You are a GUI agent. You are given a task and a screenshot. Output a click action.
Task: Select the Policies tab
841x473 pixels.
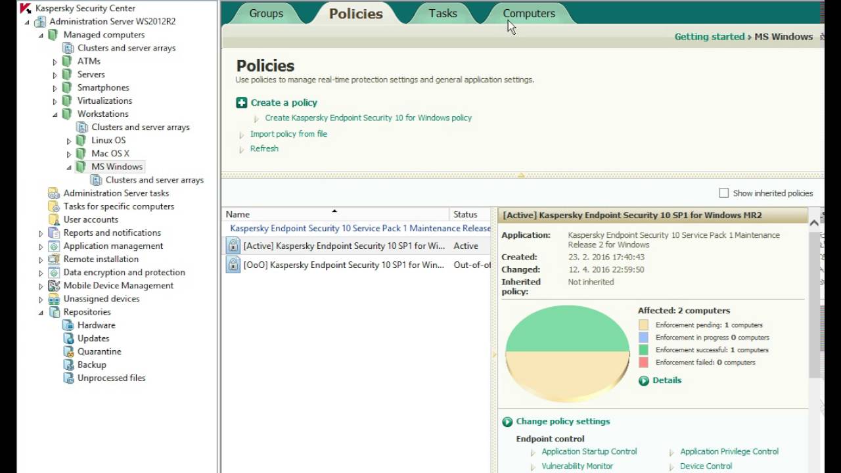(x=356, y=13)
